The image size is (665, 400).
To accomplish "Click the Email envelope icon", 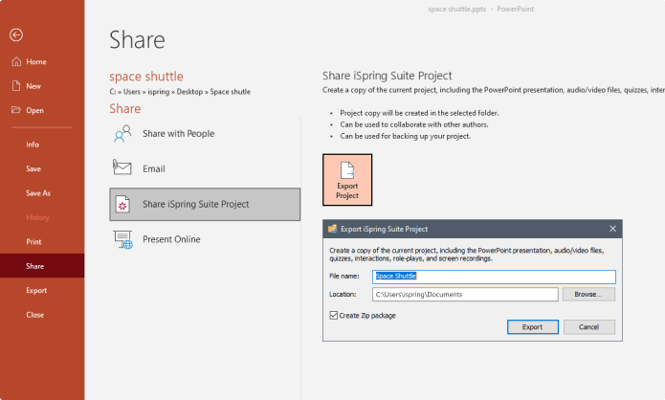I will [x=122, y=167].
